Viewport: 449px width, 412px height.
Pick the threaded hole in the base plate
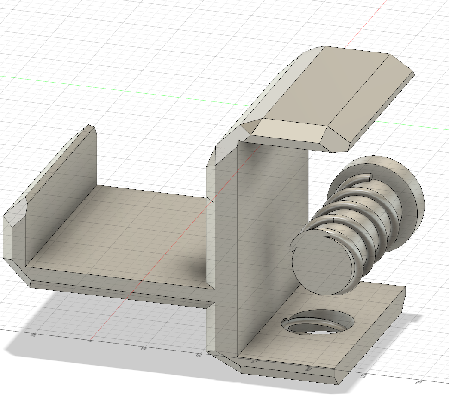318,323
